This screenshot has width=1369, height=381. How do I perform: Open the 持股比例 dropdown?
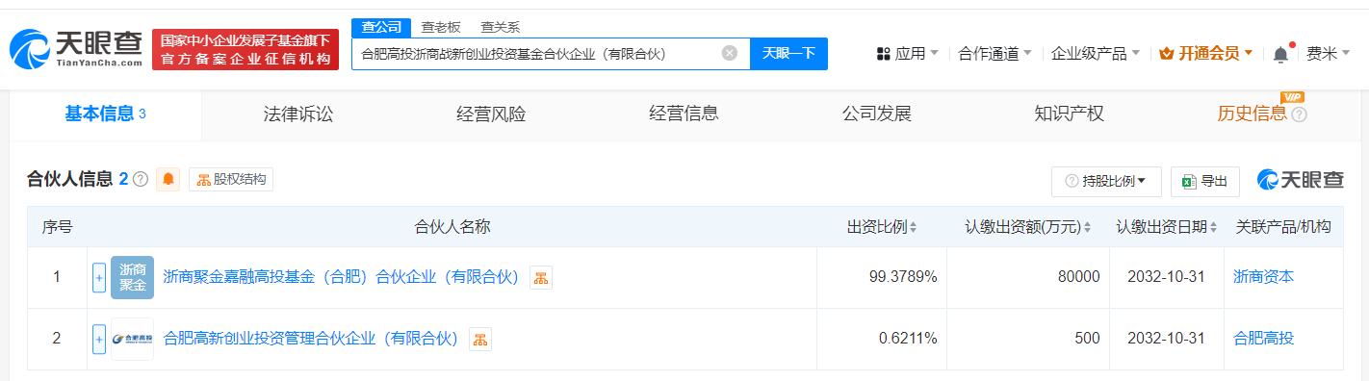[x=1106, y=181]
